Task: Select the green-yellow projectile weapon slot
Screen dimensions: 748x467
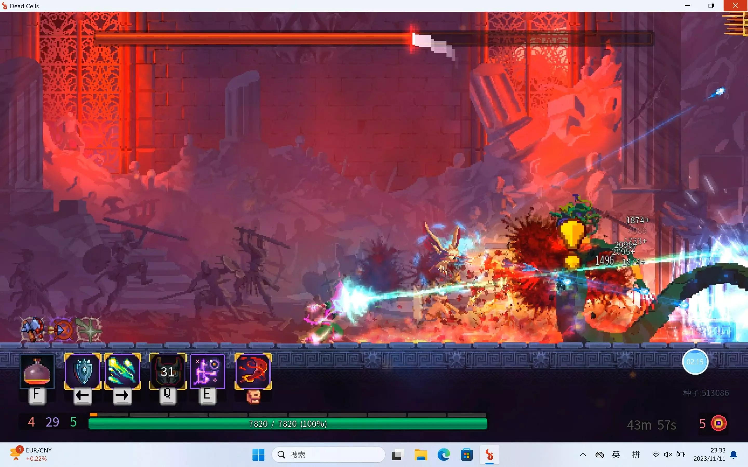Action: [122, 372]
